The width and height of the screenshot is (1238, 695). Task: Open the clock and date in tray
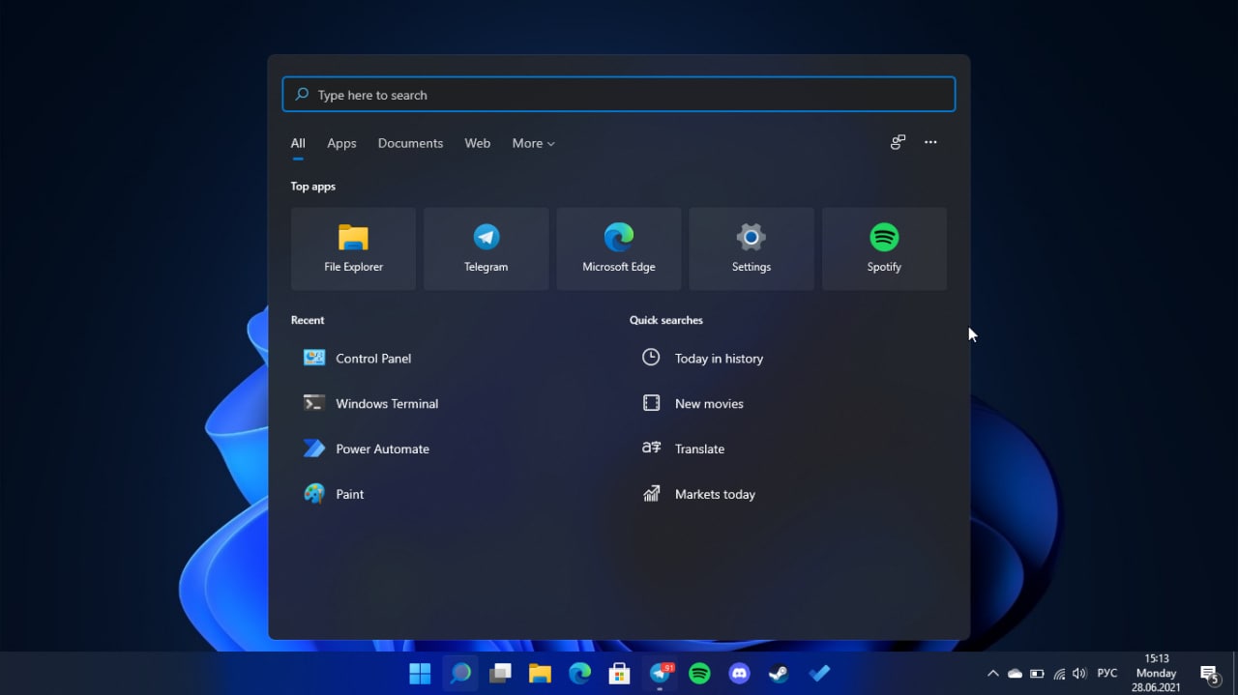click(1157, 674)
